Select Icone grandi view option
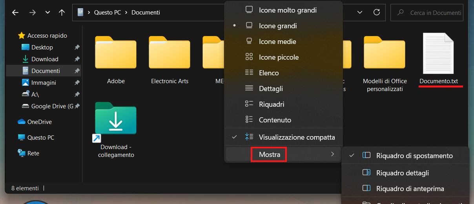This screenshot has width=474, height=204. (278, 26)
